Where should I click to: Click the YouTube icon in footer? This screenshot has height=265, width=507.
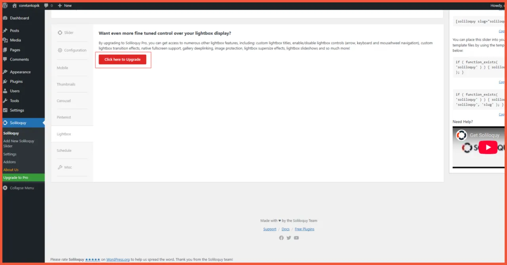pyautogui.click(x=296, y=238)
